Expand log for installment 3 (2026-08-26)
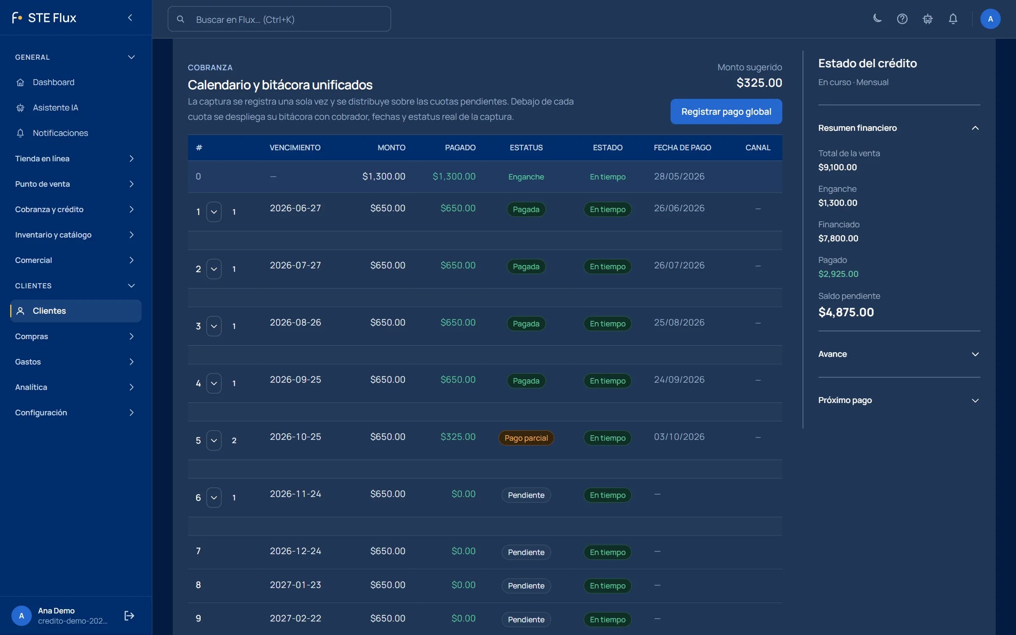1016x635 pixels. click(214, 326)
